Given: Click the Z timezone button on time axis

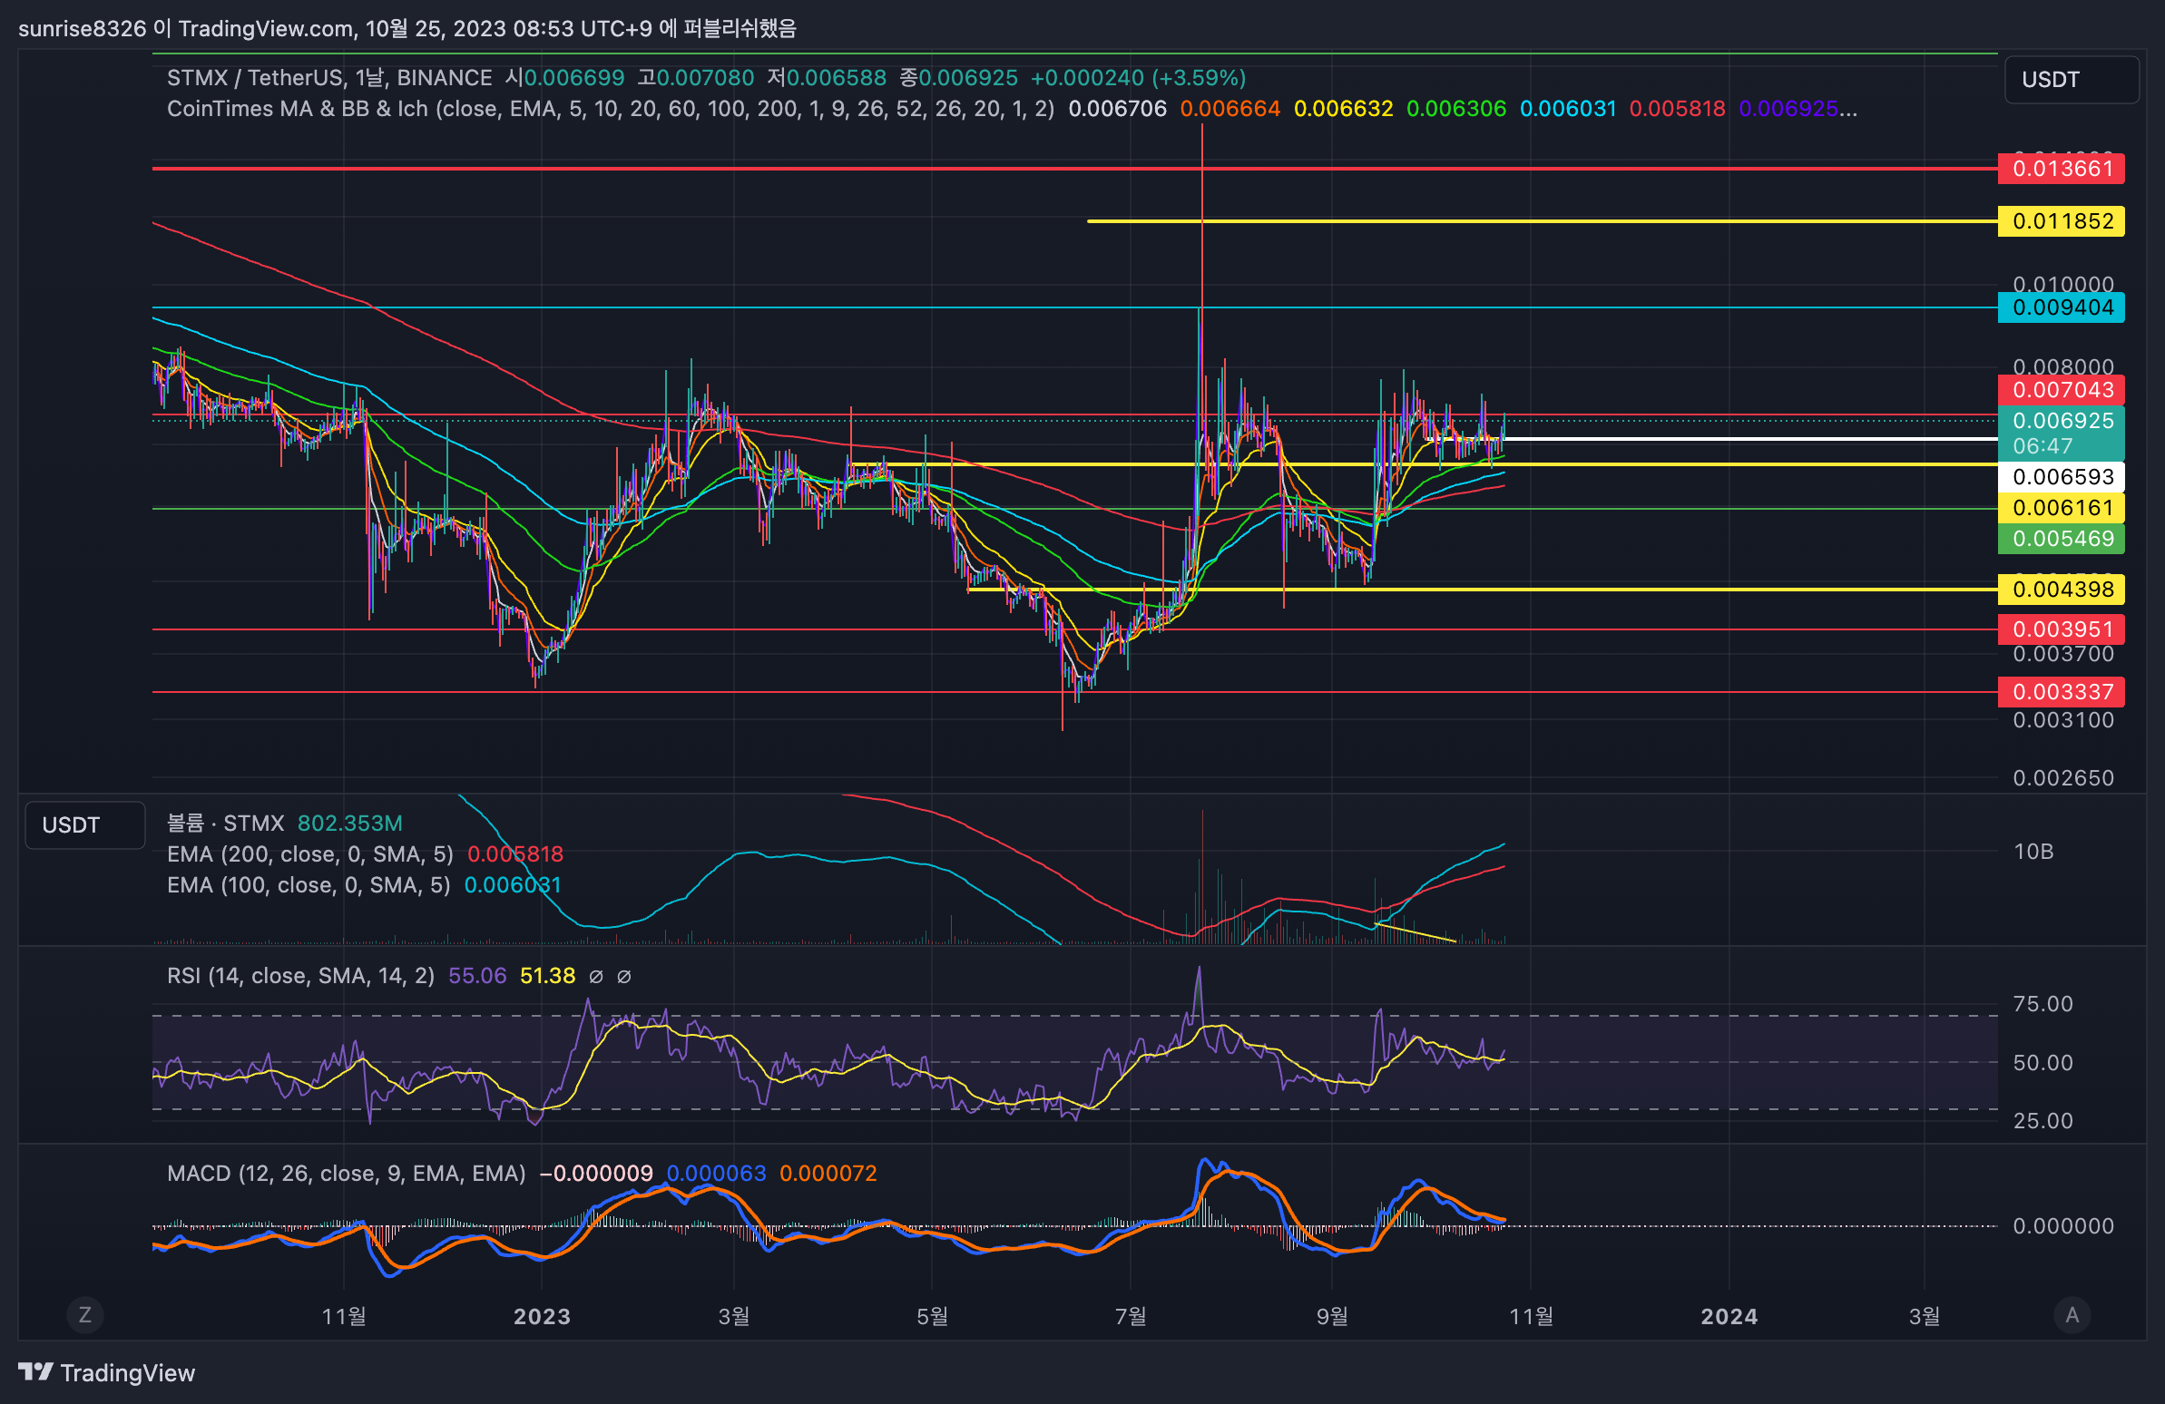Looking at the screenshot, I should (x=84, y=1315).
